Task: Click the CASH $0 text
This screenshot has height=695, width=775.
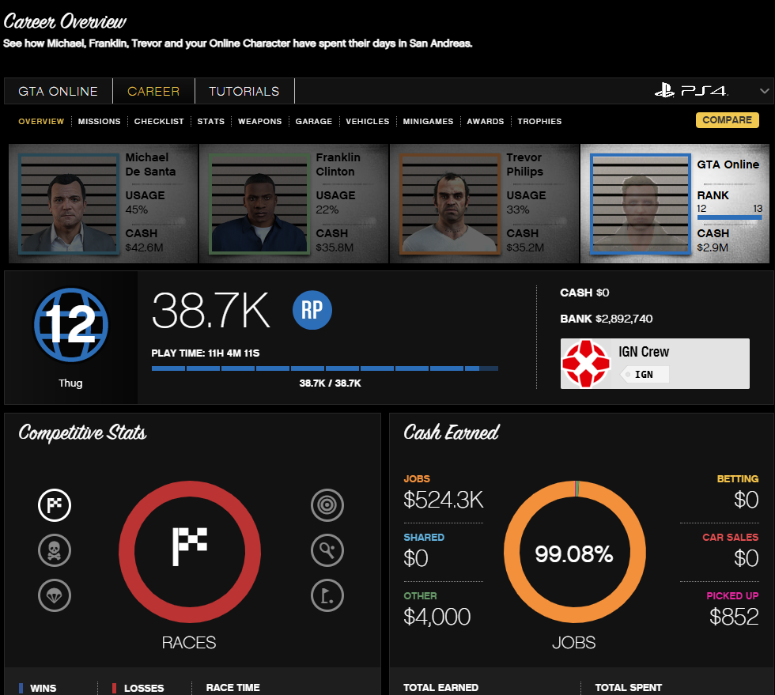Action: pos(584,293)
